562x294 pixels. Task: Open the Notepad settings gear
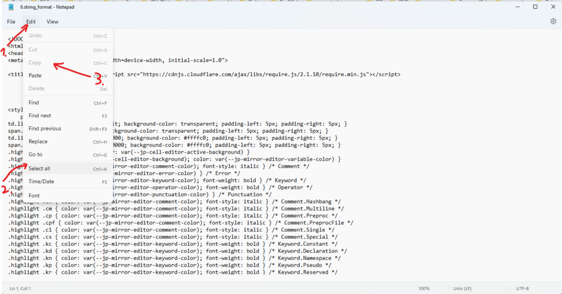(553, 21)
